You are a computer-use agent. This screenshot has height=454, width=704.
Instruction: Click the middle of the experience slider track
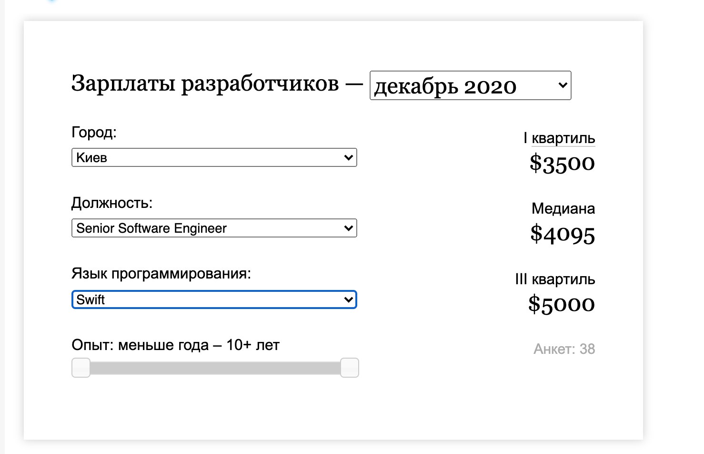pos(215,368)
